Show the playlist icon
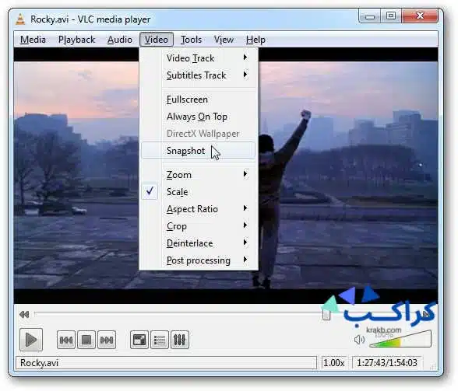This screenshot has height=391, width=458. click(160, 340)
